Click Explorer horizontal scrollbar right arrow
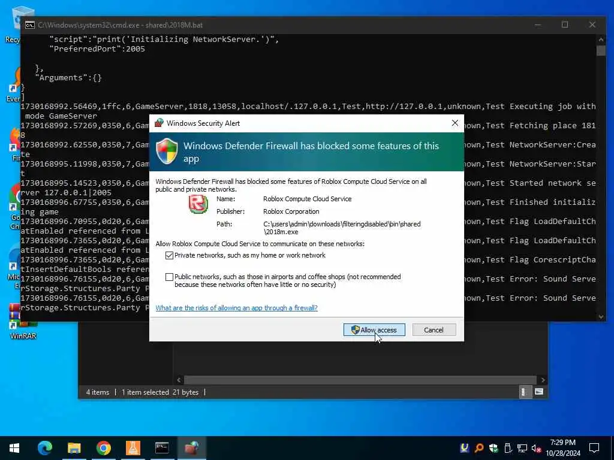Viewport: 614px width, 460px height. pos(543,380)
